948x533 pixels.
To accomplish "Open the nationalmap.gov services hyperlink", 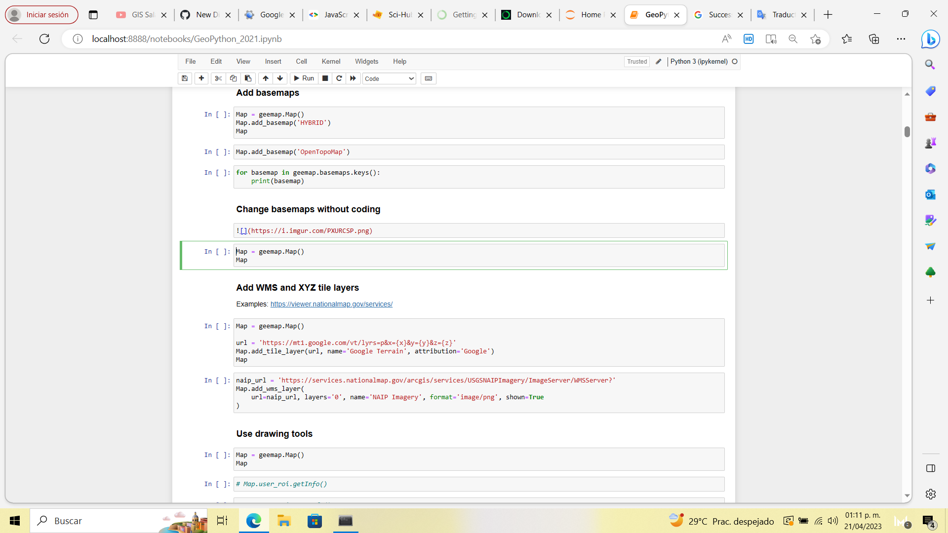I will 331,304.
